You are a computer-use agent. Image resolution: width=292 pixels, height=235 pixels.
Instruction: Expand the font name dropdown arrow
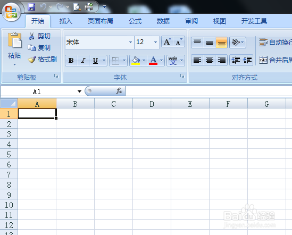click(x=130, y=43)
